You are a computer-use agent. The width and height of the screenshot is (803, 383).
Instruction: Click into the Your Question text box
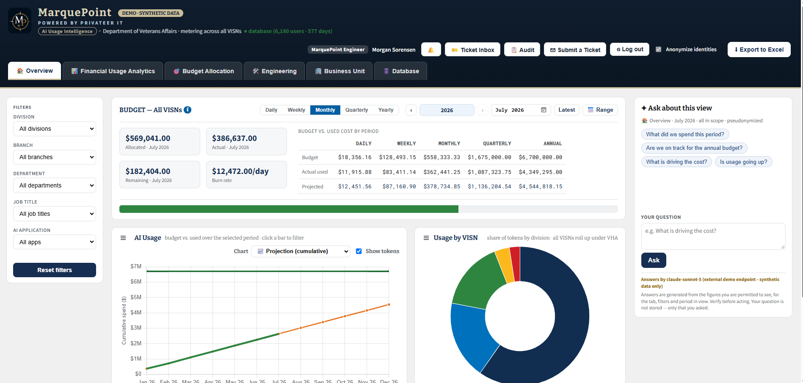[713, 236]
